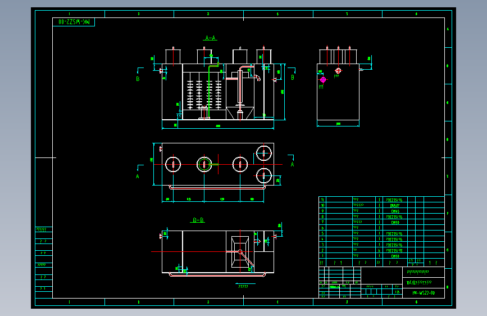
Task: Select the green vertical pipe in the A-A view
Action: (209, 92)
